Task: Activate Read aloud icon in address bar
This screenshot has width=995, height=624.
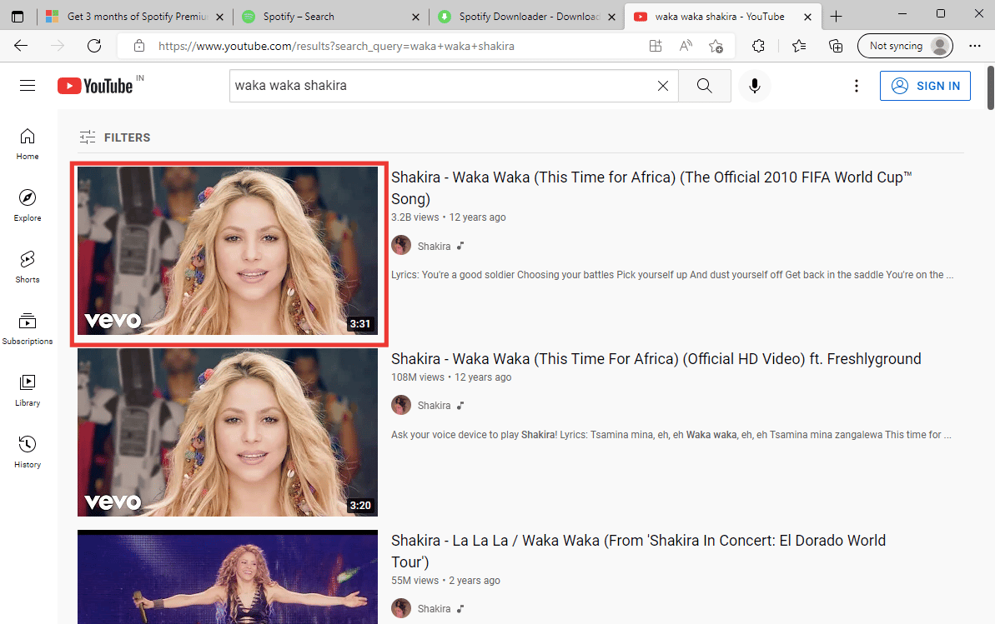Action: 686,46
